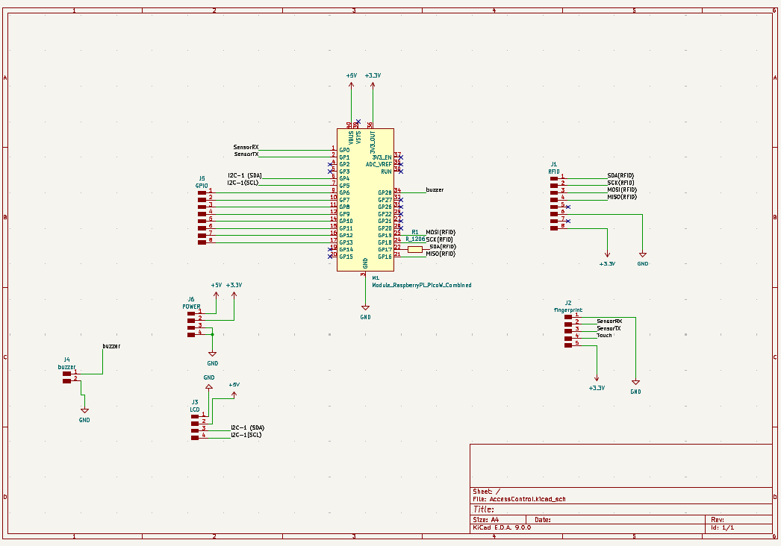The width and height of the screenshot is (781, 546).
Task: Click the File: AccessControl.kicad_sch title block field
Action: point(519,499)
